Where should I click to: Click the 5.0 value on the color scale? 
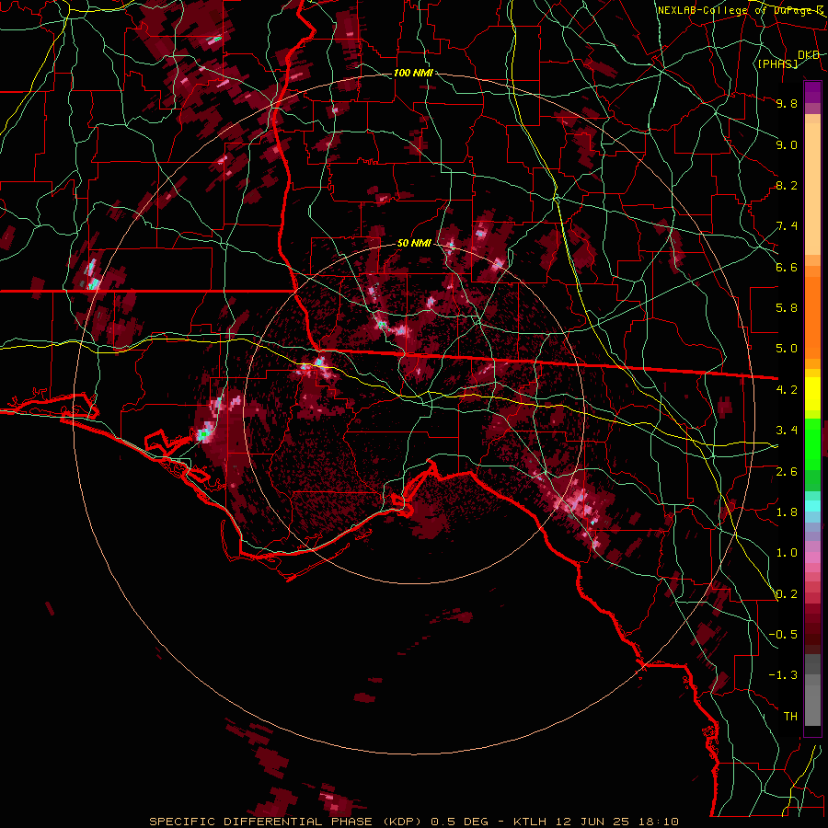(787, 349)
